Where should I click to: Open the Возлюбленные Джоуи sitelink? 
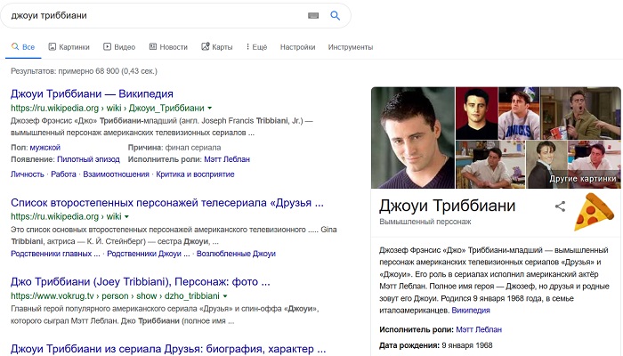[236, 254]
